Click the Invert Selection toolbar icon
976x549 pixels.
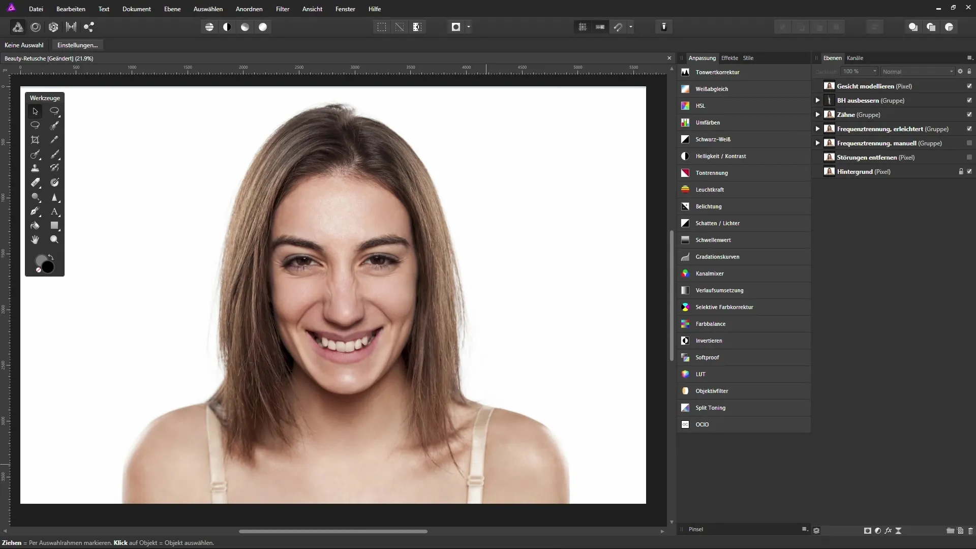pyautogui.click(x=417, y=27)
